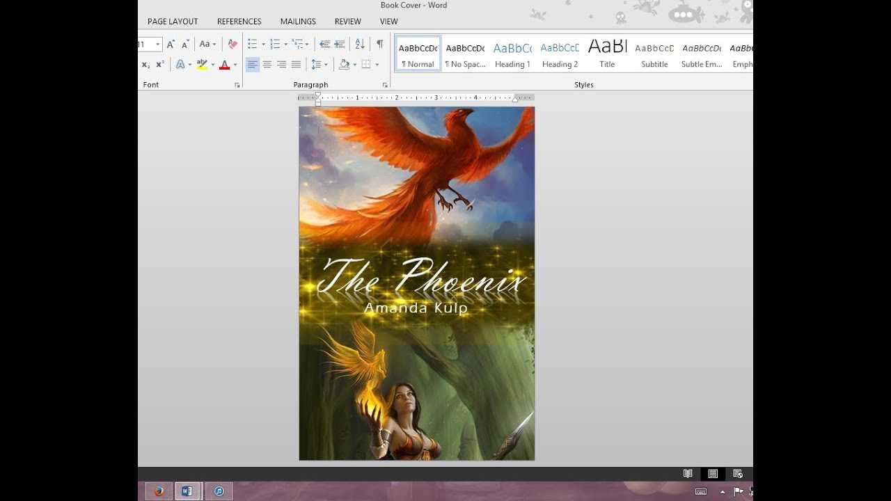This screenshot has width=891, height=501.
Task: Show hidden system tray icons
Action: [x=722, y=491]
